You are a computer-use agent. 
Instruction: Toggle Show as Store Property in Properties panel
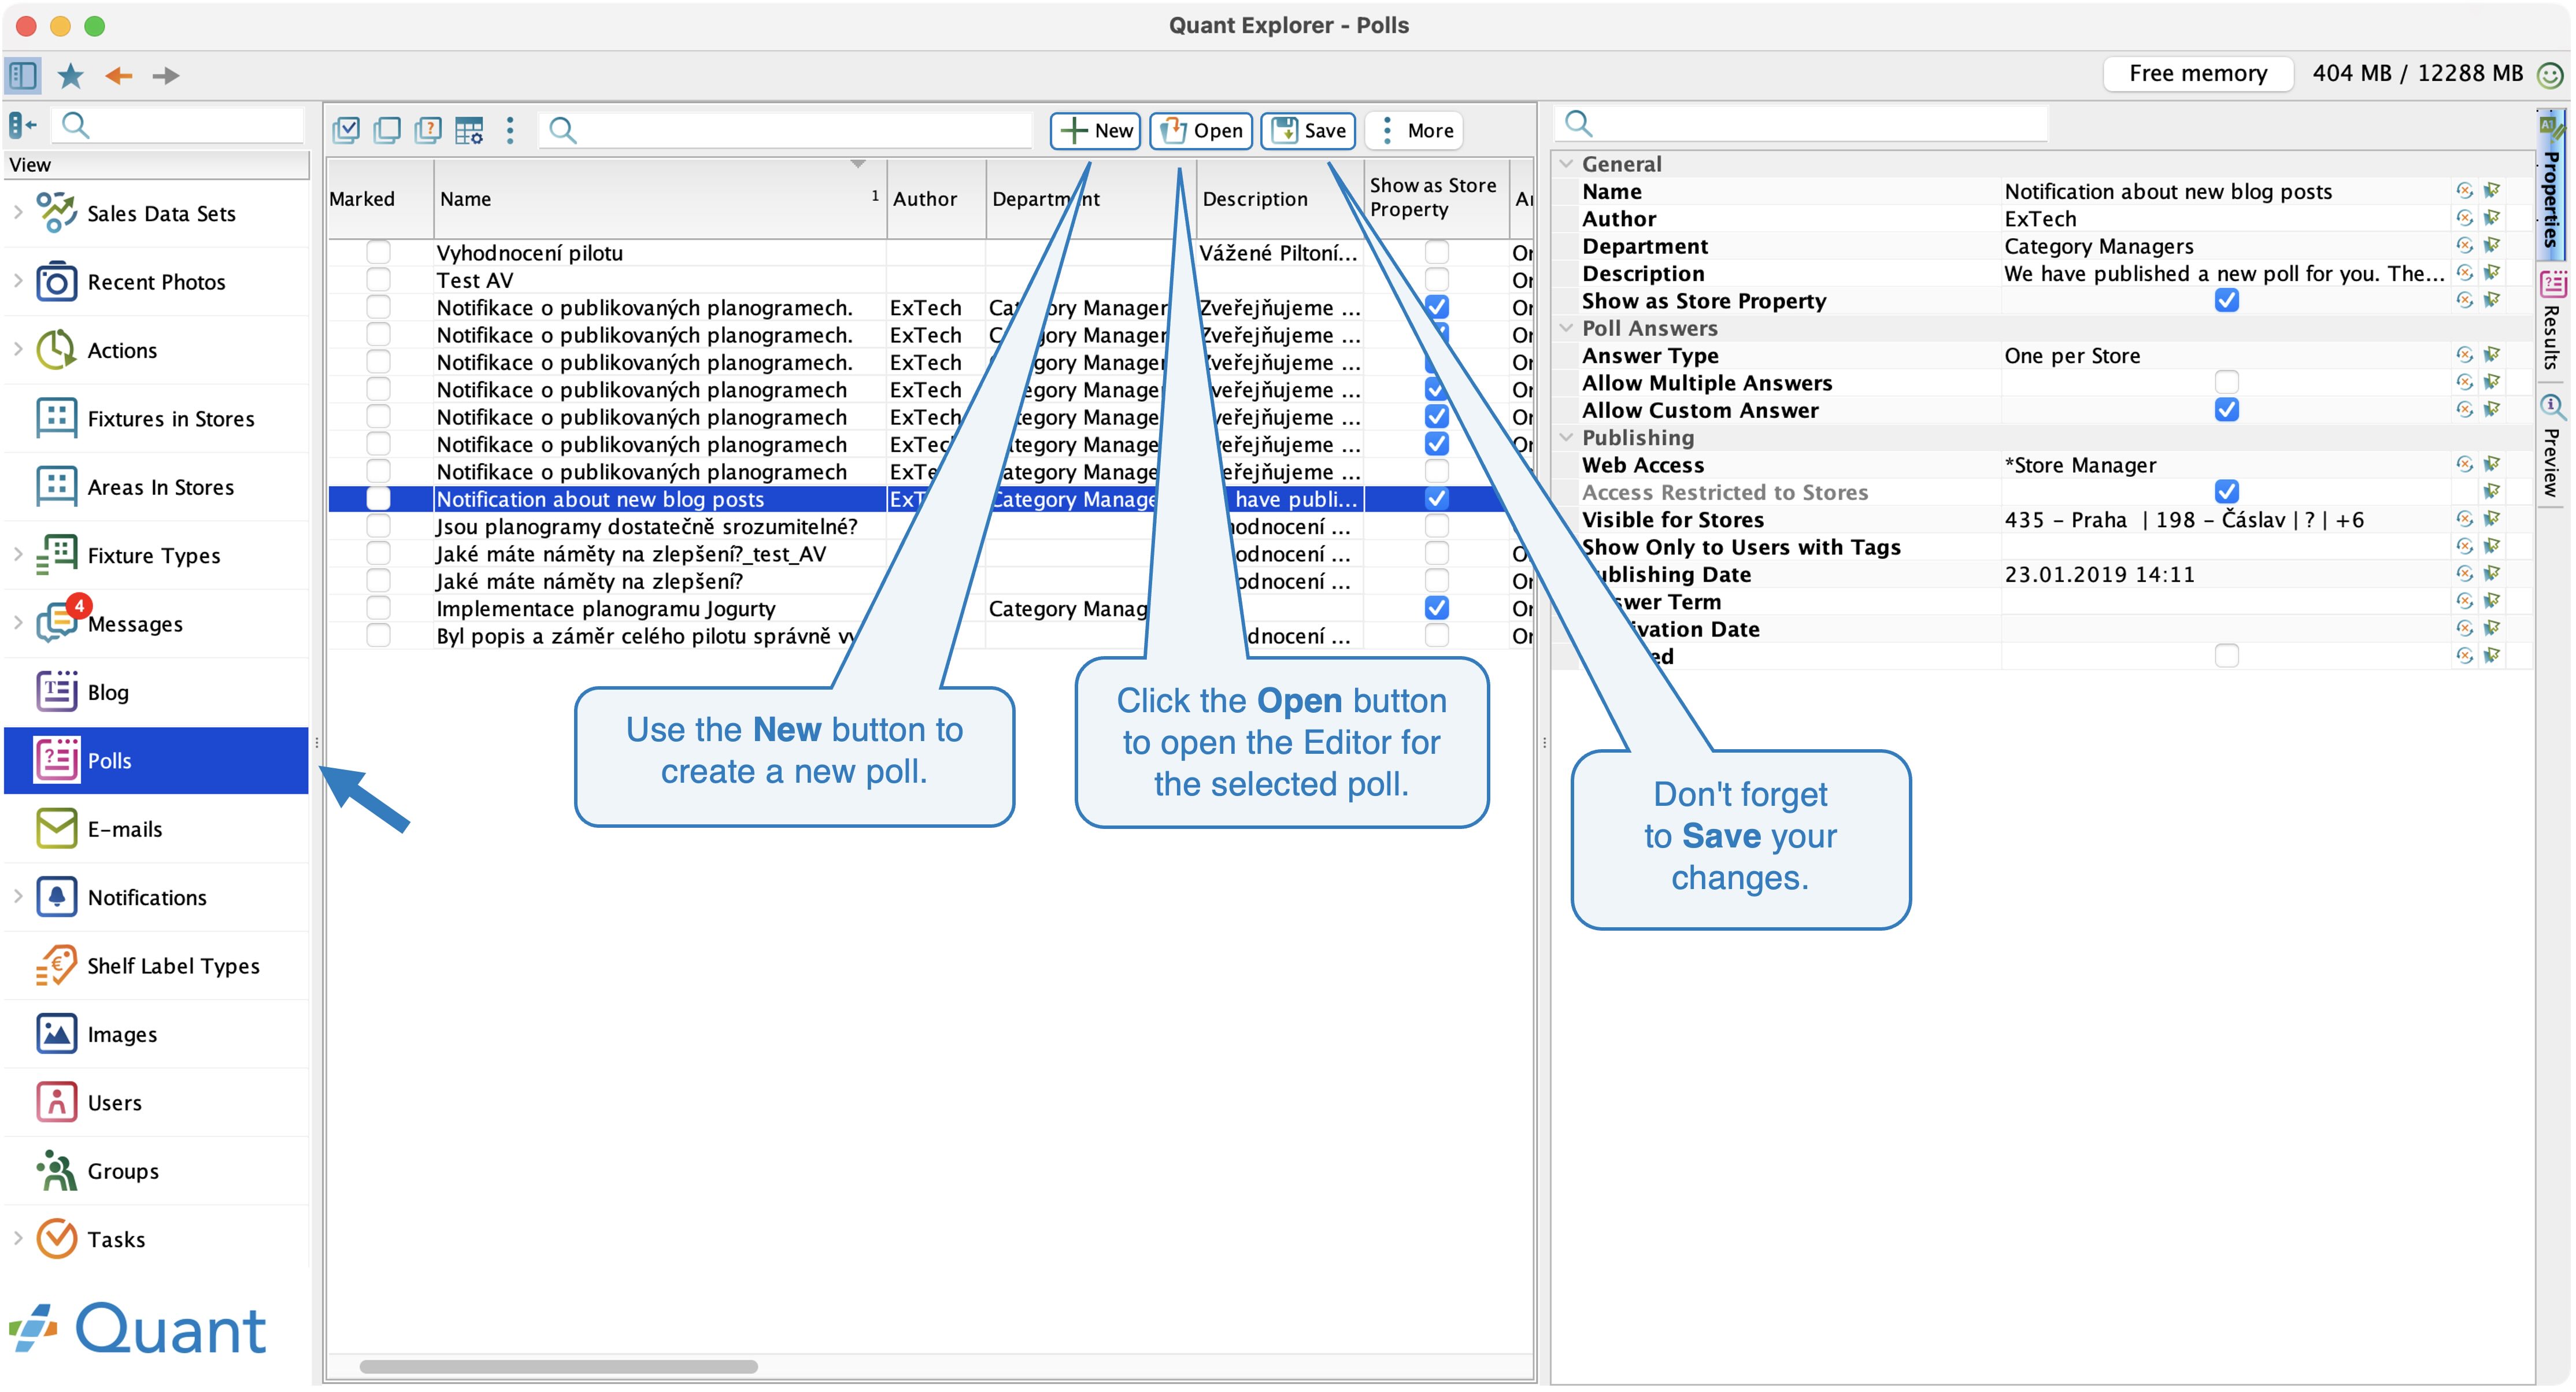pyautogui.click(x=2226, y=300)
